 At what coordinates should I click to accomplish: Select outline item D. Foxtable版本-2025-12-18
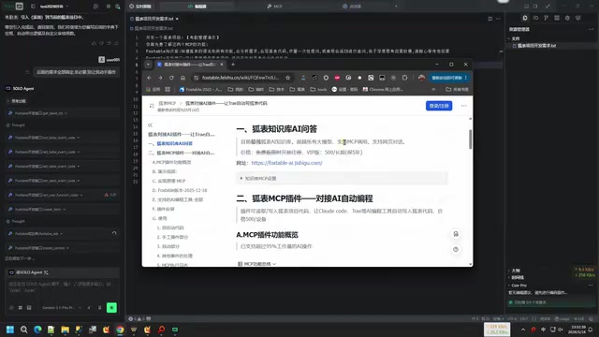pos(180,190)
